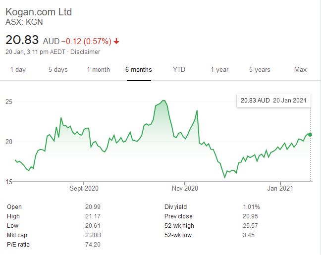Click the Sept 2020 axis label
The height and width of the screenshot is (255, 321).
(84, 188)
